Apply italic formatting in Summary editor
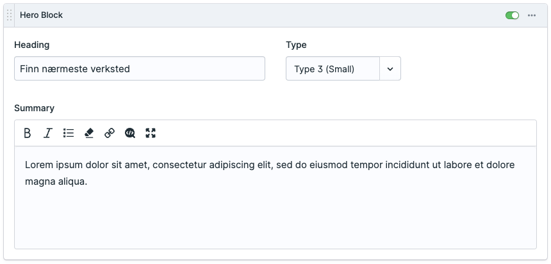Screen dimensions: 551x264 (48, 133)
